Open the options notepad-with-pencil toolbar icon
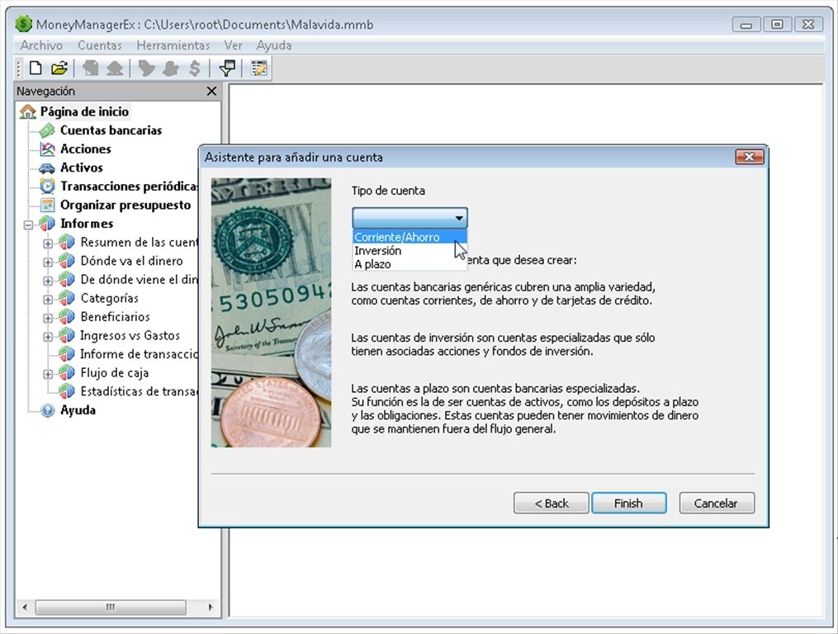838x634 pixels. coord(259,68)
